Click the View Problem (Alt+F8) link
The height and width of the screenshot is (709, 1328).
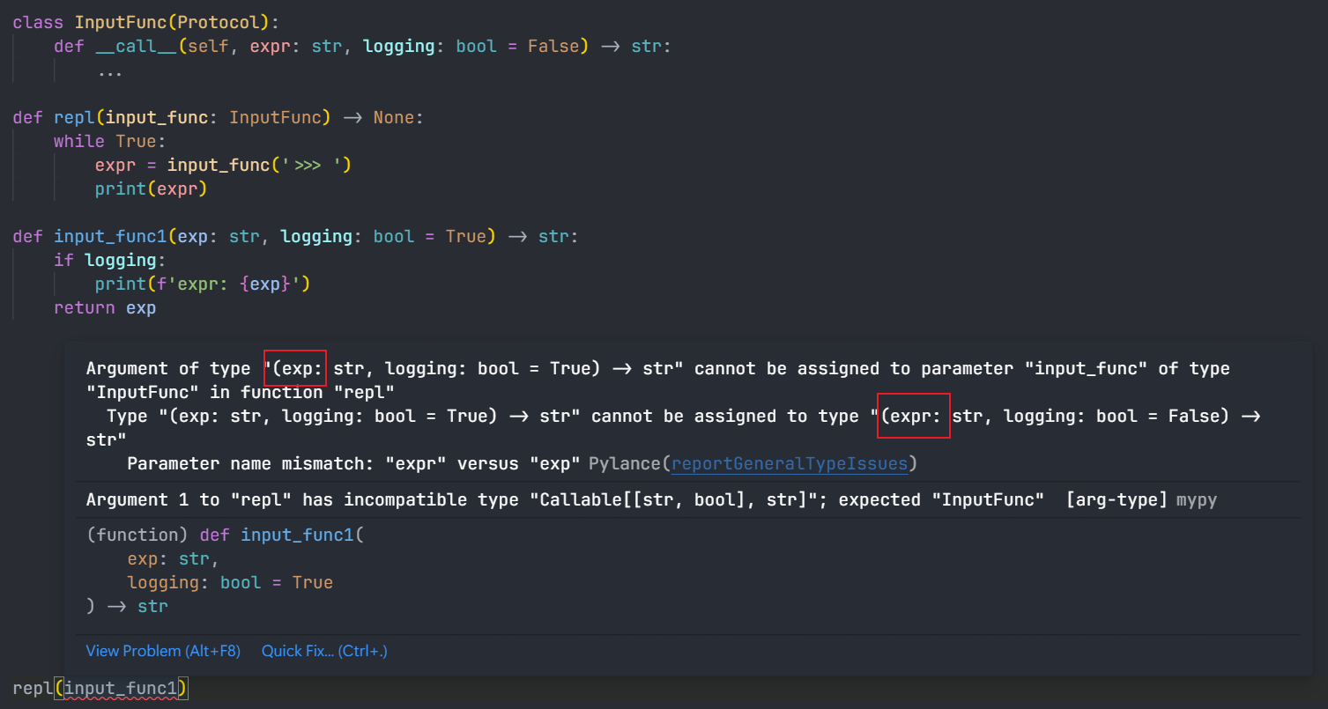click(163, 651)
